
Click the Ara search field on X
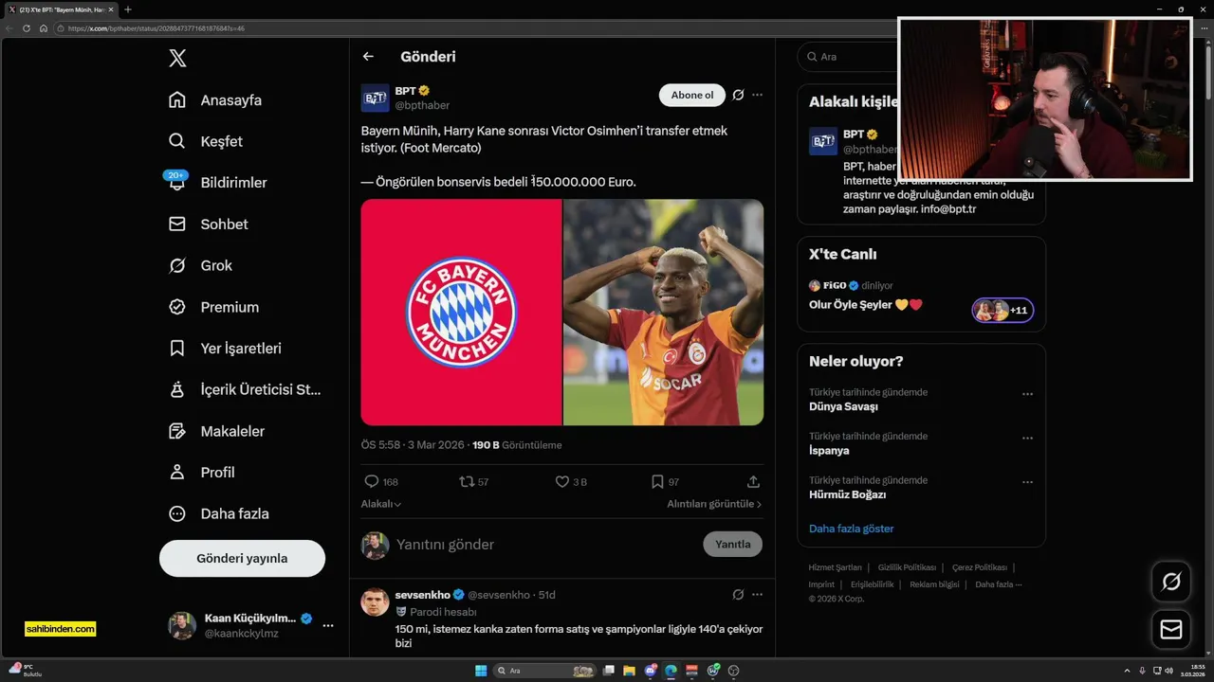[847, 57]
